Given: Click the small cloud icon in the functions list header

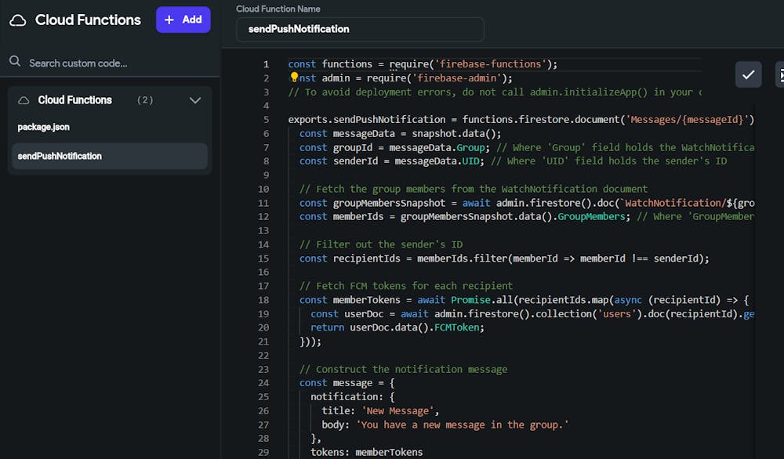Looking at the screenshot, I should pyautogui.click(x=24, y=100).
